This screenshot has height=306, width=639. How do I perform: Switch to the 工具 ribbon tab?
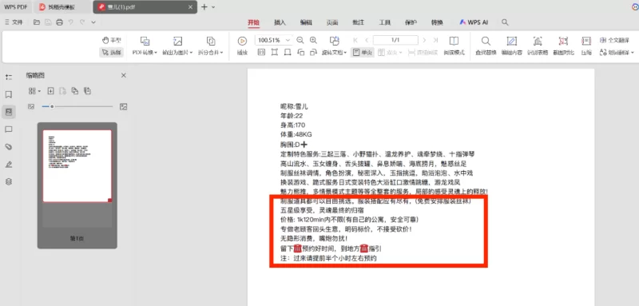pos(385,23)
